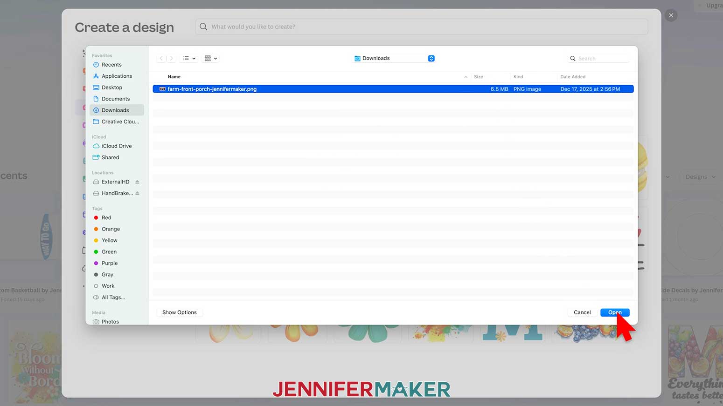
Task: Select the Work tag
Action: pyautogui.click(x=108, y=286)
